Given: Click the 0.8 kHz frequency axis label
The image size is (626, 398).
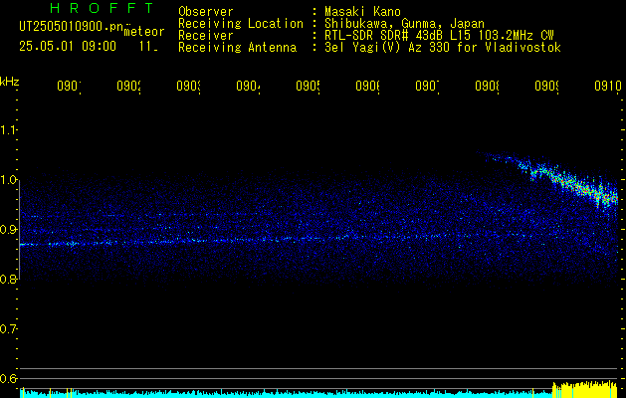Looking at the screenshot, I should (8, 279).
